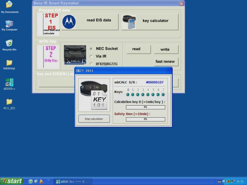Click the key calculator remote icon
Viewport: 247px width, 185px height.
click(129, 22)
